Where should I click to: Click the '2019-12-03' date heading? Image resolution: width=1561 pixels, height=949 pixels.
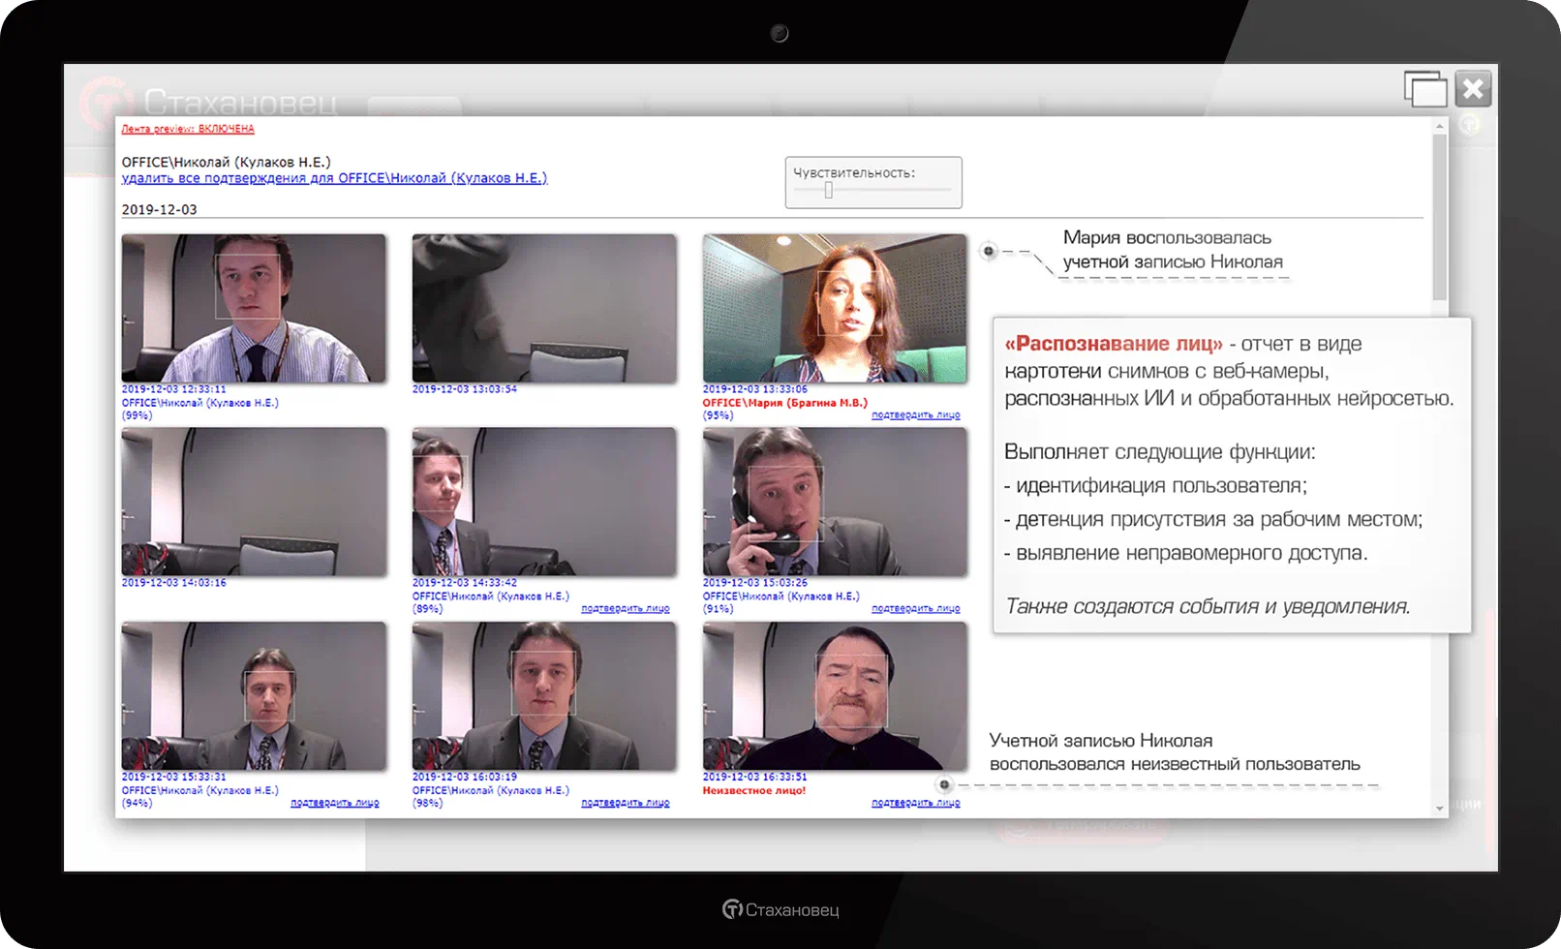[x=159, y=209]
